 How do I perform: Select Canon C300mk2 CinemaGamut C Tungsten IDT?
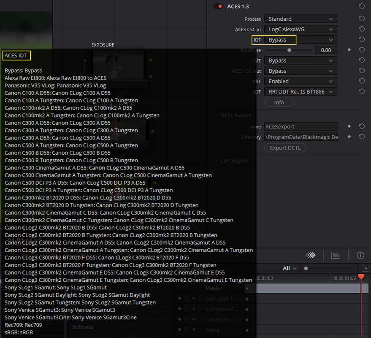click(x=119, y=220)
